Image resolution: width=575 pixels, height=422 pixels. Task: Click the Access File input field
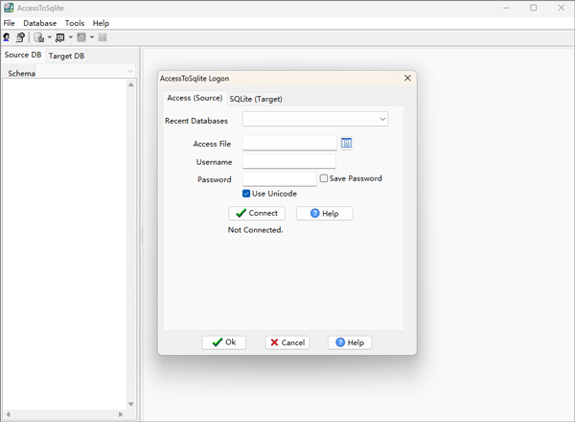pos(289,143)
